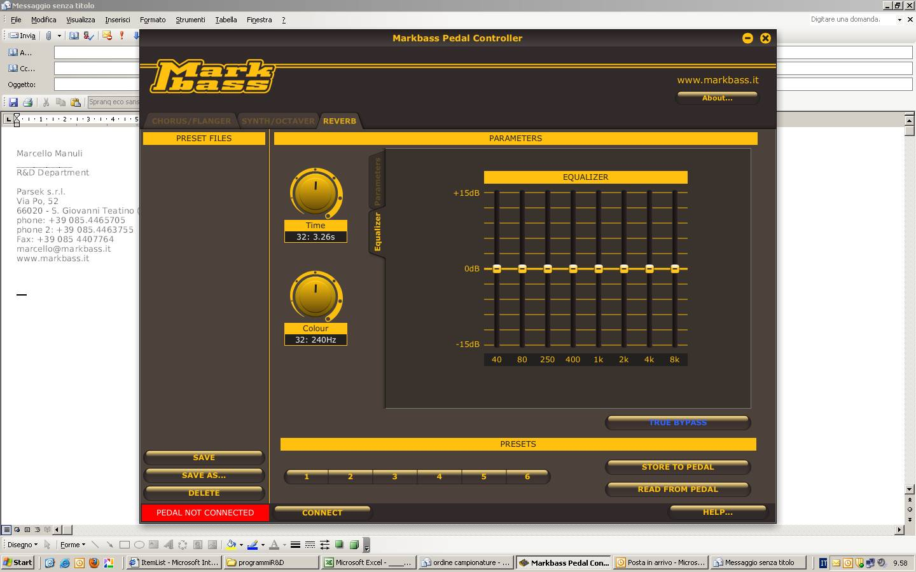Click the message permission envelope icon
916x572 pixels.
107,36
